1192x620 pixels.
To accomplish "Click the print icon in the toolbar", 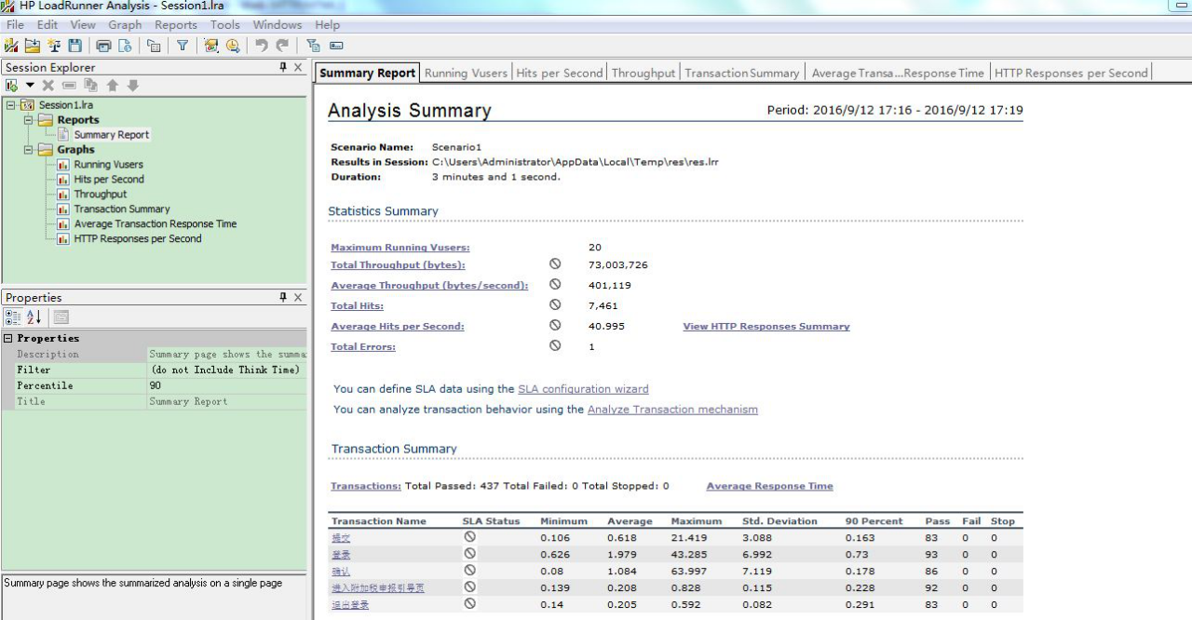I will [x=103, y=46].
